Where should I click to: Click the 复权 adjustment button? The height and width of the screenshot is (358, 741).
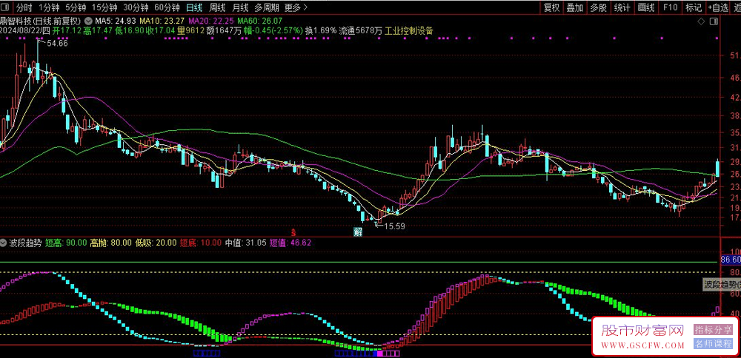tap(551, 7)
